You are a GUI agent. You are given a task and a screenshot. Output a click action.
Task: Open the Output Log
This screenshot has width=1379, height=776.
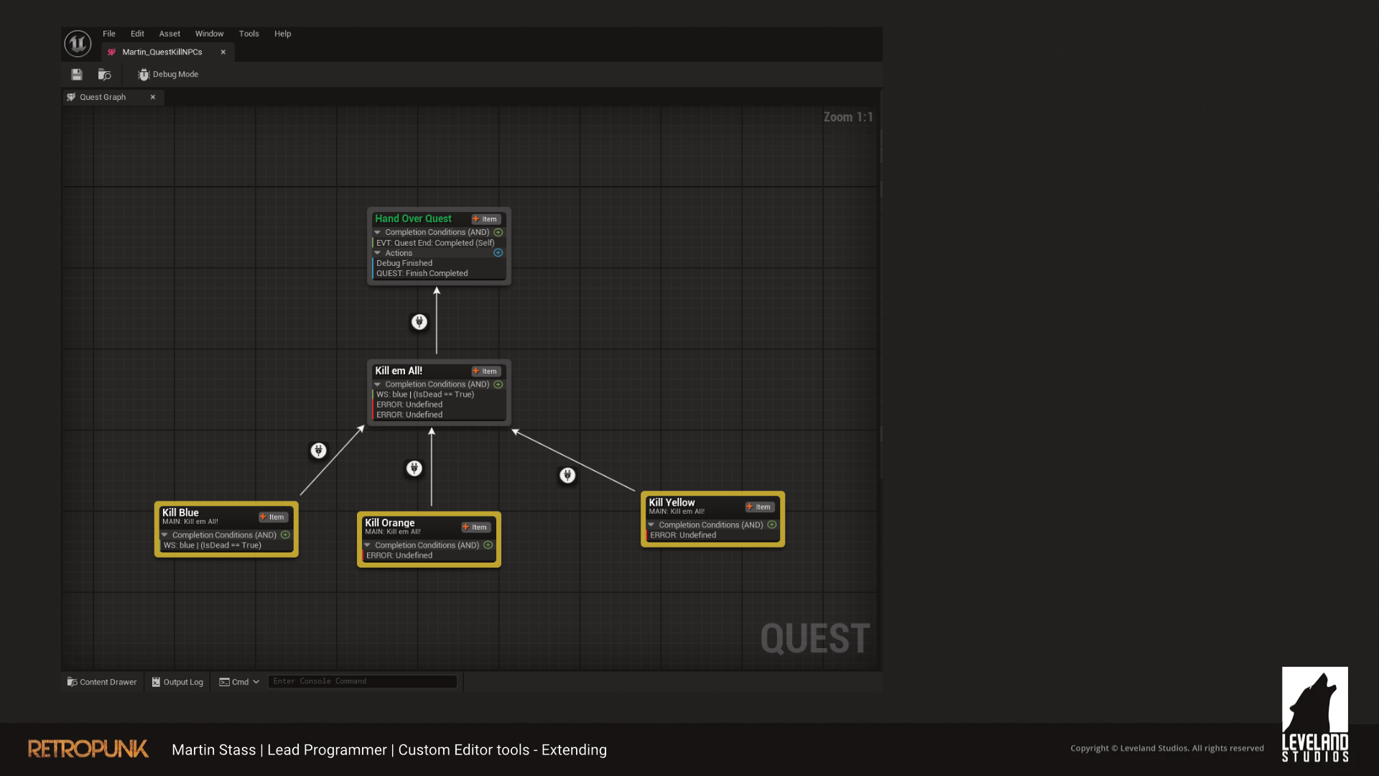pos(177,682)
